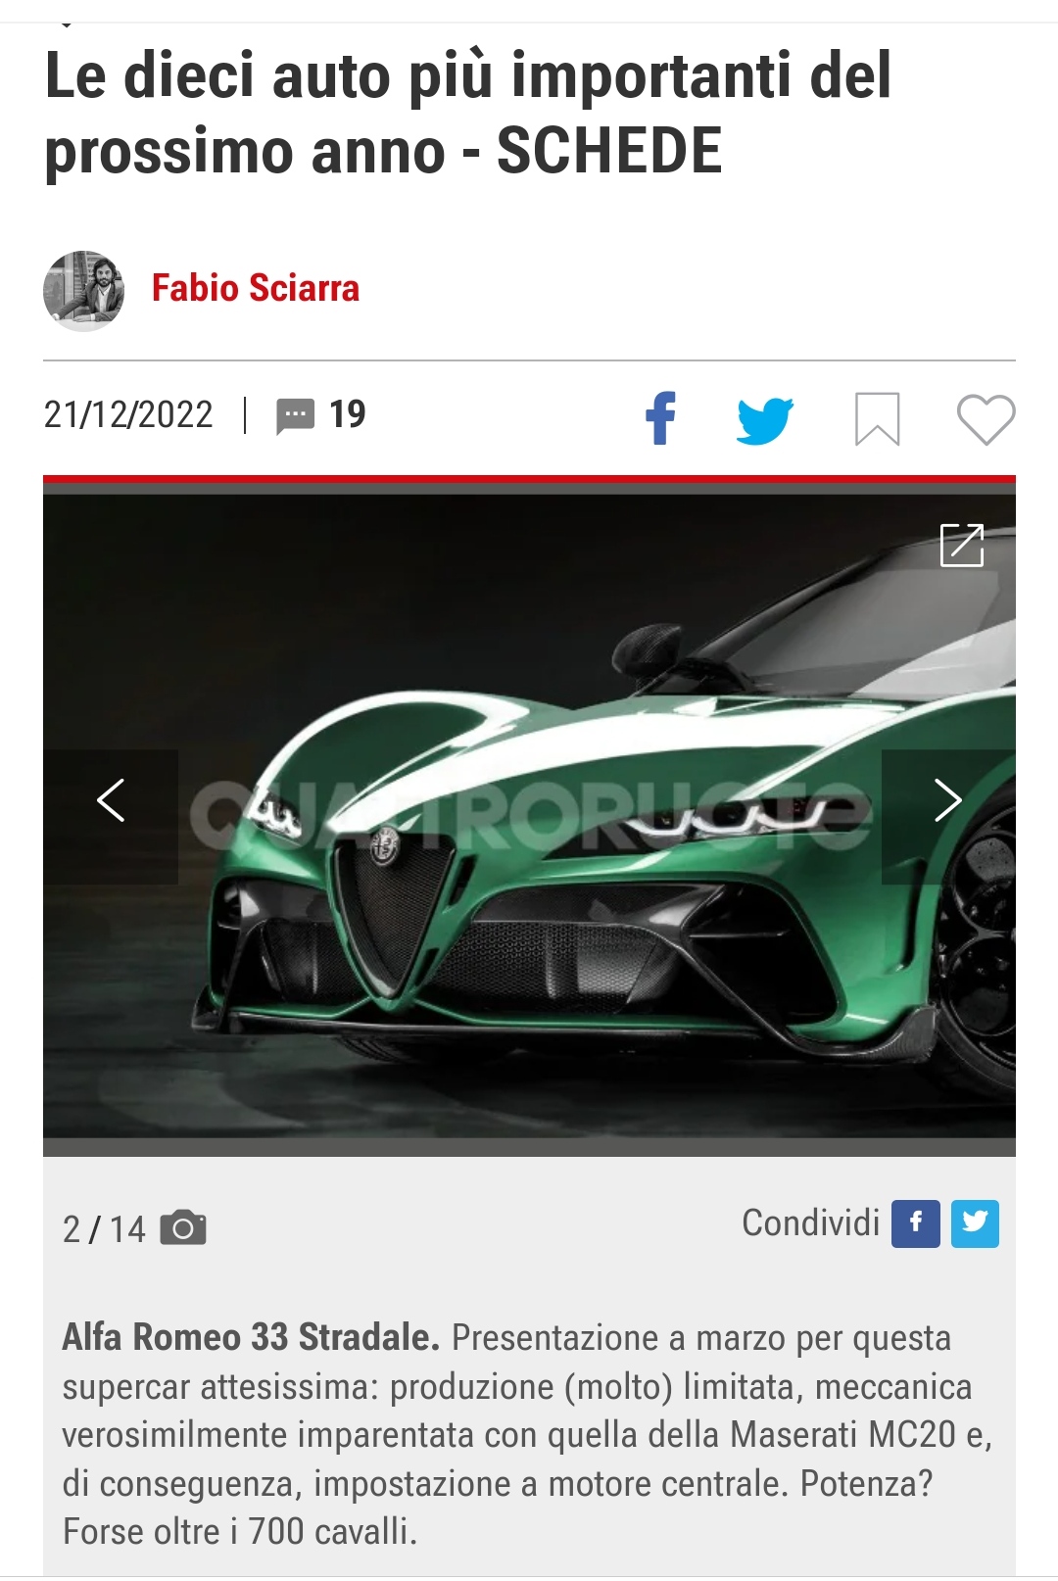
Task: Click the Alfa Romeo 33 Stradale caption
Action: coord(251,1337)
